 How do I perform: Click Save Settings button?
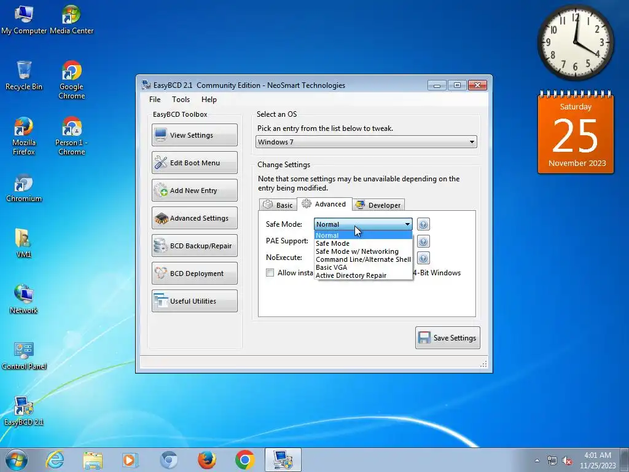[448, 337]
